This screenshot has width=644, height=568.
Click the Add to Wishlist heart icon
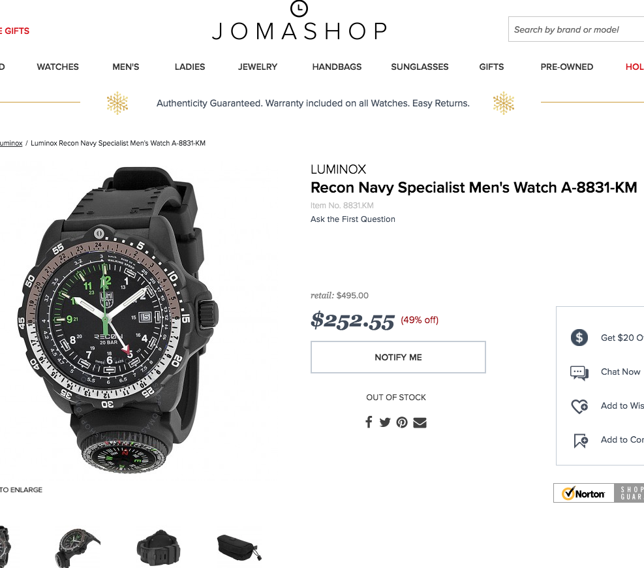(579, 406)
